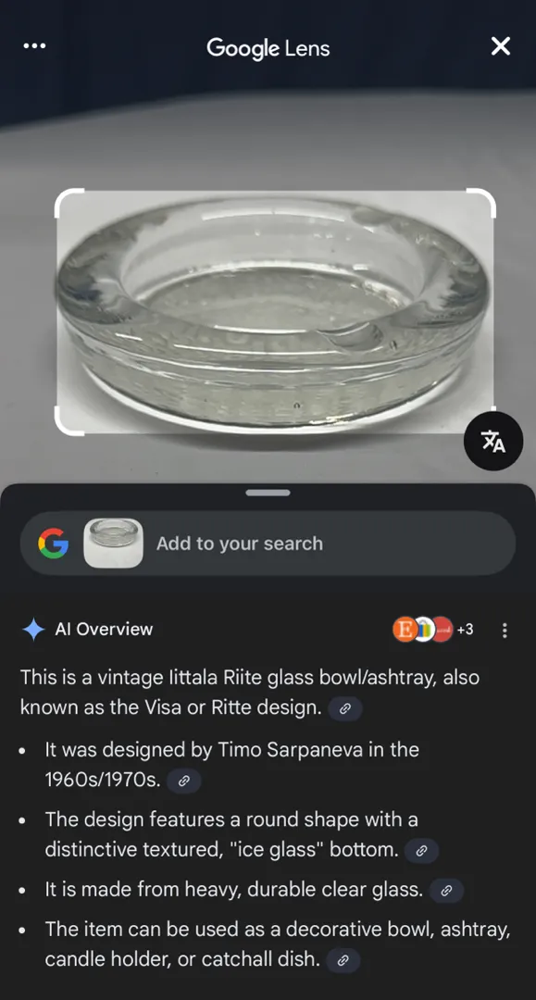Viewport: 536px width, 1000px height.
Task: Open the three-dot menu beside Google Lens
Action: (33, 46)
